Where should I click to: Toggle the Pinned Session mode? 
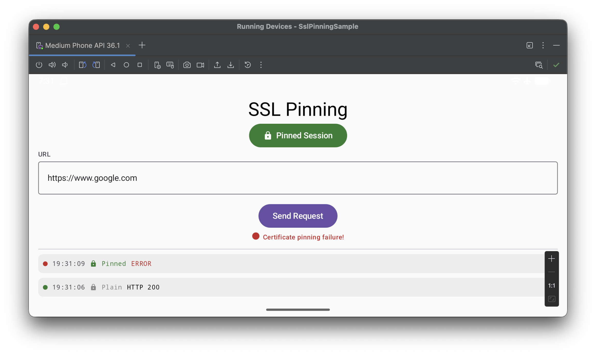click(298, 136)
